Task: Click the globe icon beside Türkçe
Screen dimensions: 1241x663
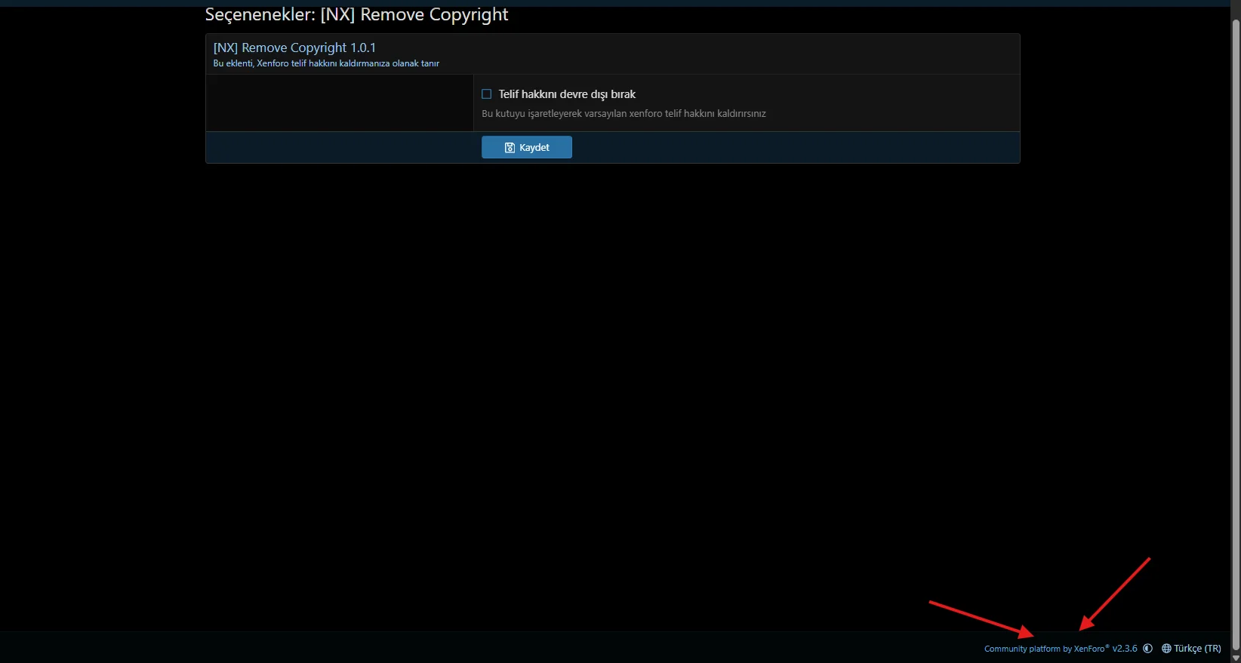Action: 1166,649
